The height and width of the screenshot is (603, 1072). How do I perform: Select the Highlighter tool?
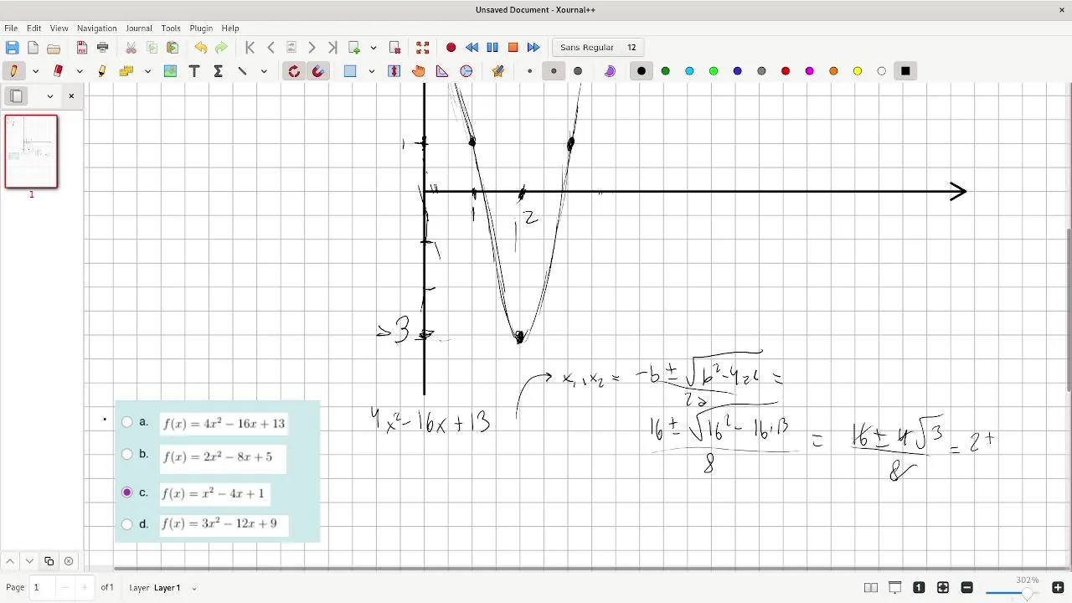102,71
